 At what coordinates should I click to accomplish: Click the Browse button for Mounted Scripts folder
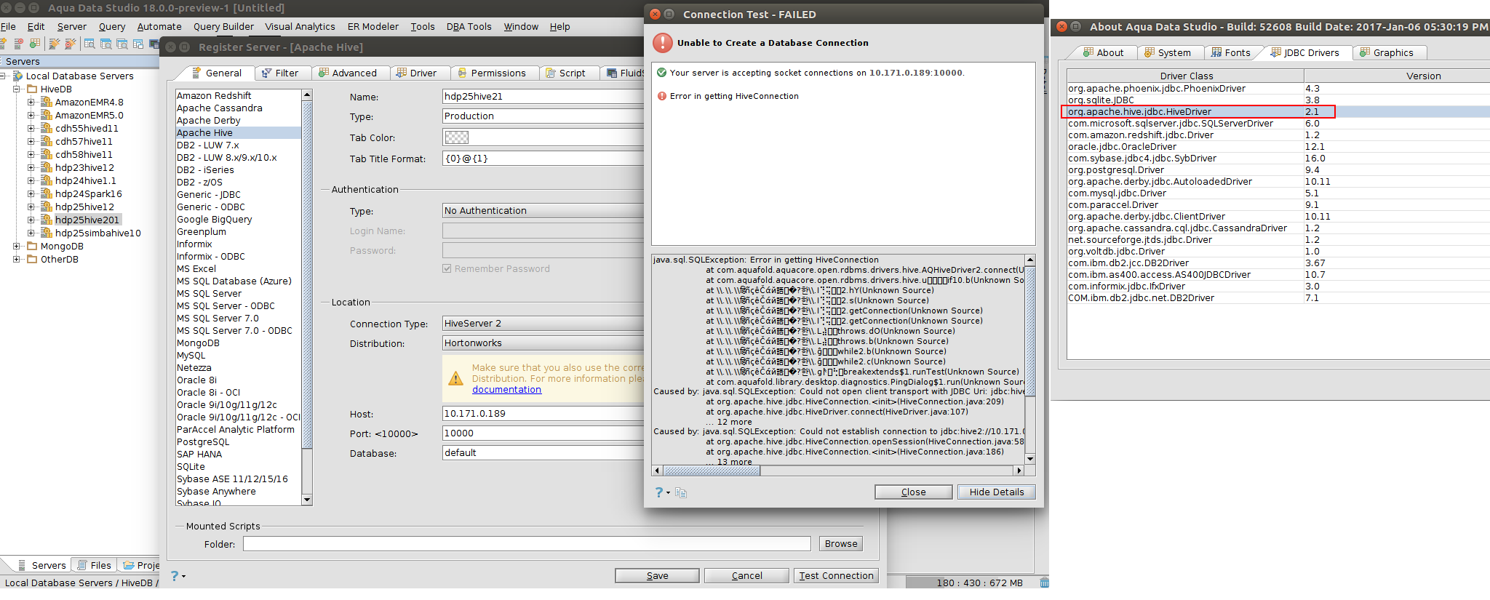point(841,544)
